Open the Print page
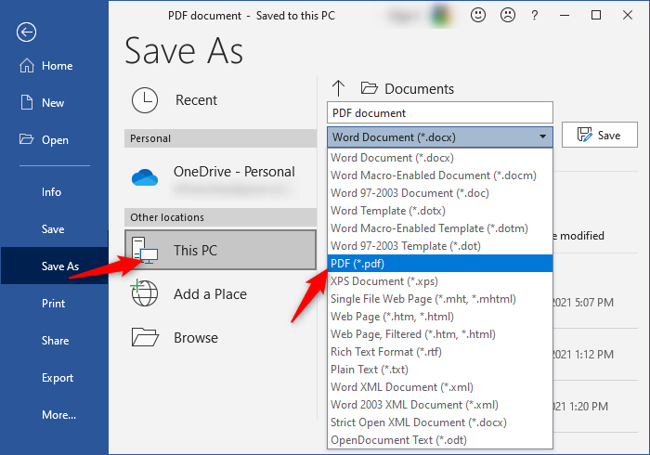650x455 pixels. pos(54,304)
